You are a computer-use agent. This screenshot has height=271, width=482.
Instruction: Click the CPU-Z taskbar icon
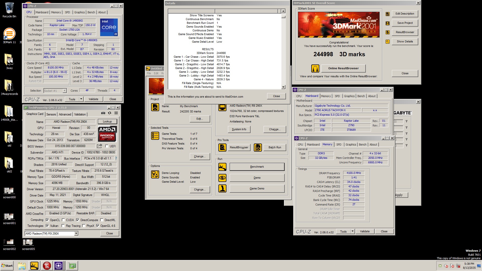pos(58,266)
